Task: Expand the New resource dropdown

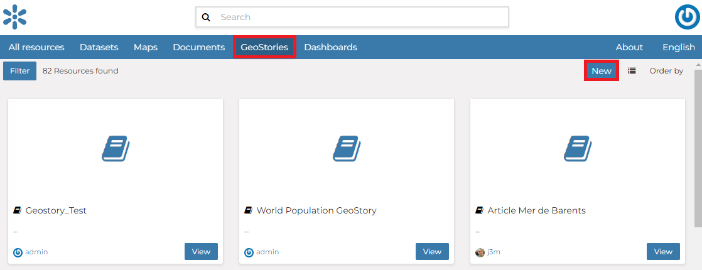Action: [601, 71]
